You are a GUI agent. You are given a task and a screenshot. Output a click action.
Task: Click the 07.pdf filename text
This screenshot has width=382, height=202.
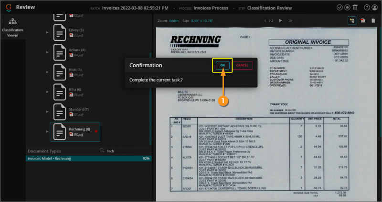click(79, 115)
